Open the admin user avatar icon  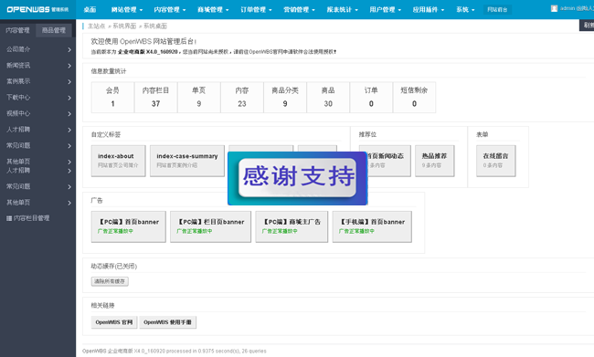tap(554, 8)
